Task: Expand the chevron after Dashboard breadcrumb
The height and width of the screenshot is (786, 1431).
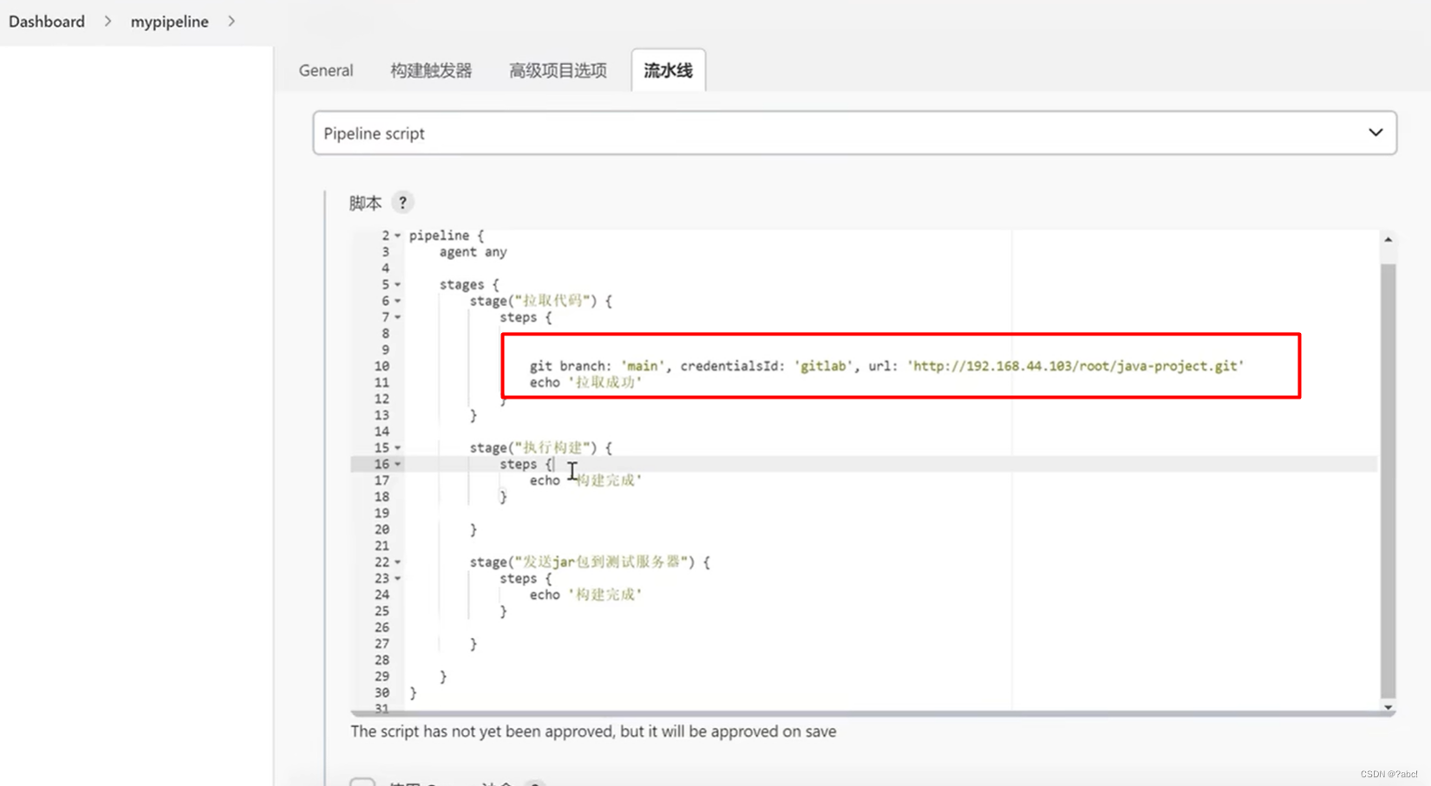Action: 108,21
